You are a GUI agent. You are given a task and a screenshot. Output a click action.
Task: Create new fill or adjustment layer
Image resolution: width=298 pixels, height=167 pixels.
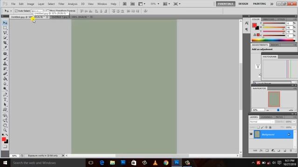click(273, 150)
